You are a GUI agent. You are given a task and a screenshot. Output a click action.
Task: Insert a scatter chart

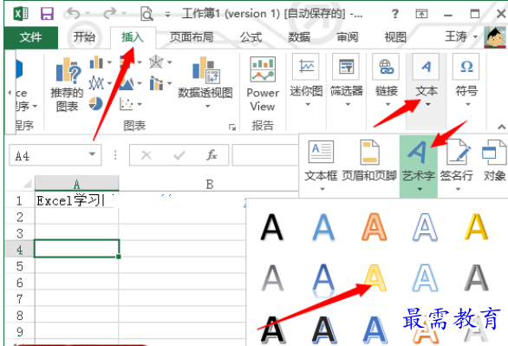[x=127, y=104]
